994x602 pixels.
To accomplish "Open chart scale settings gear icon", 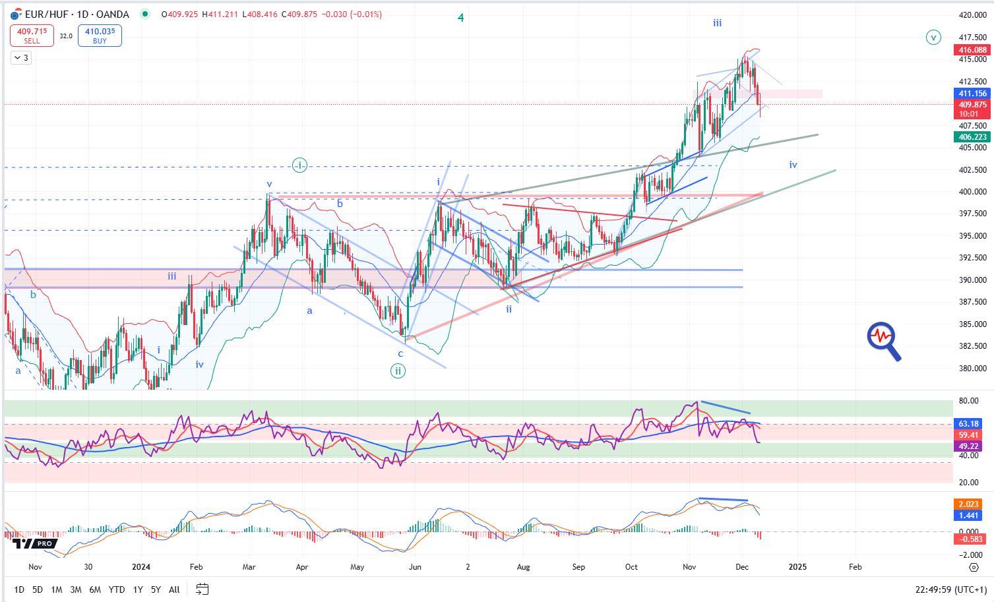I will [x=974, y=567].
